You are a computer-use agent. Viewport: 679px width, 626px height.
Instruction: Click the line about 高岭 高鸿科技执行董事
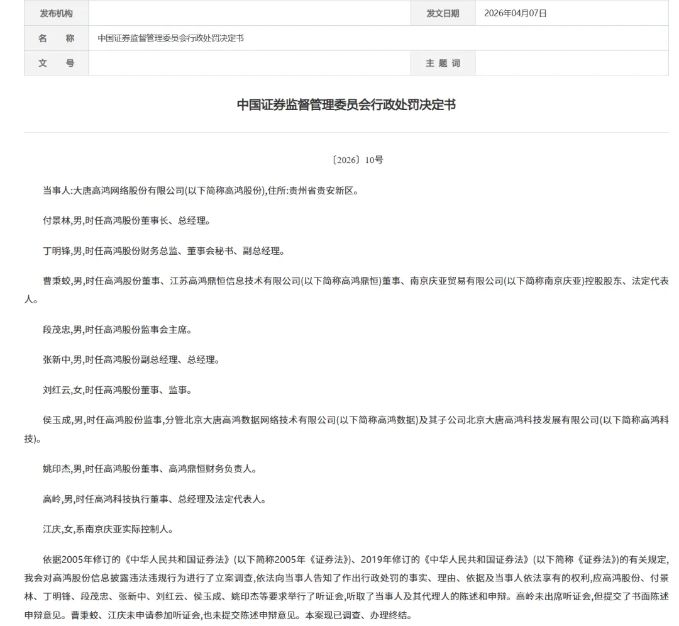point(155,499)
